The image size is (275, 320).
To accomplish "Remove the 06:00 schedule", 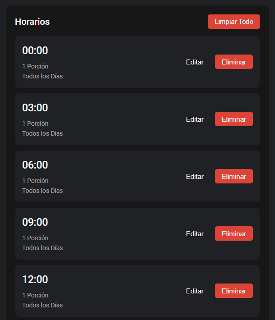I will (x=233, y=177).
